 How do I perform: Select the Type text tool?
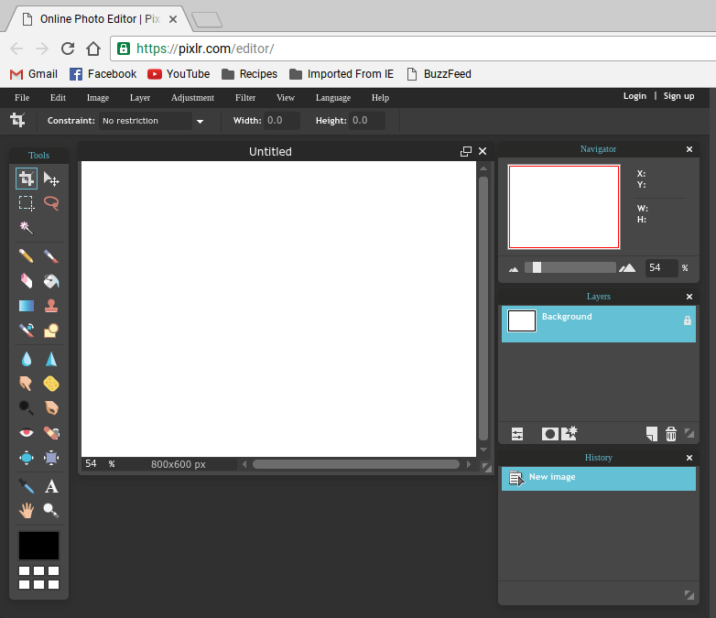(51, 486)
